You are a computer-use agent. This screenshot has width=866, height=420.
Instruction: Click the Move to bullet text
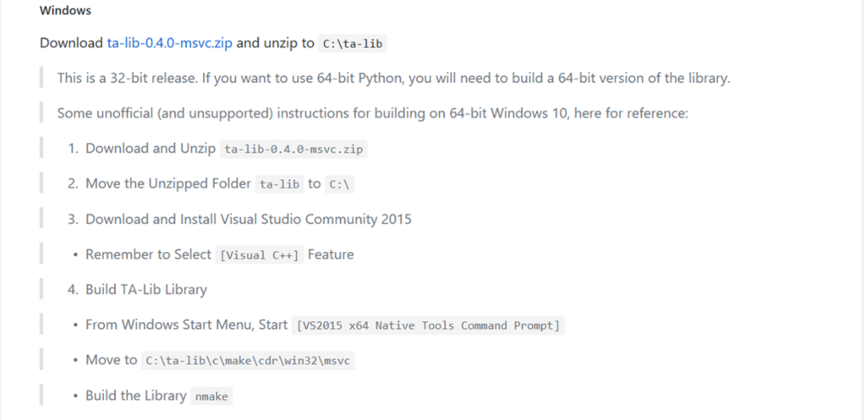coord(111,360)
